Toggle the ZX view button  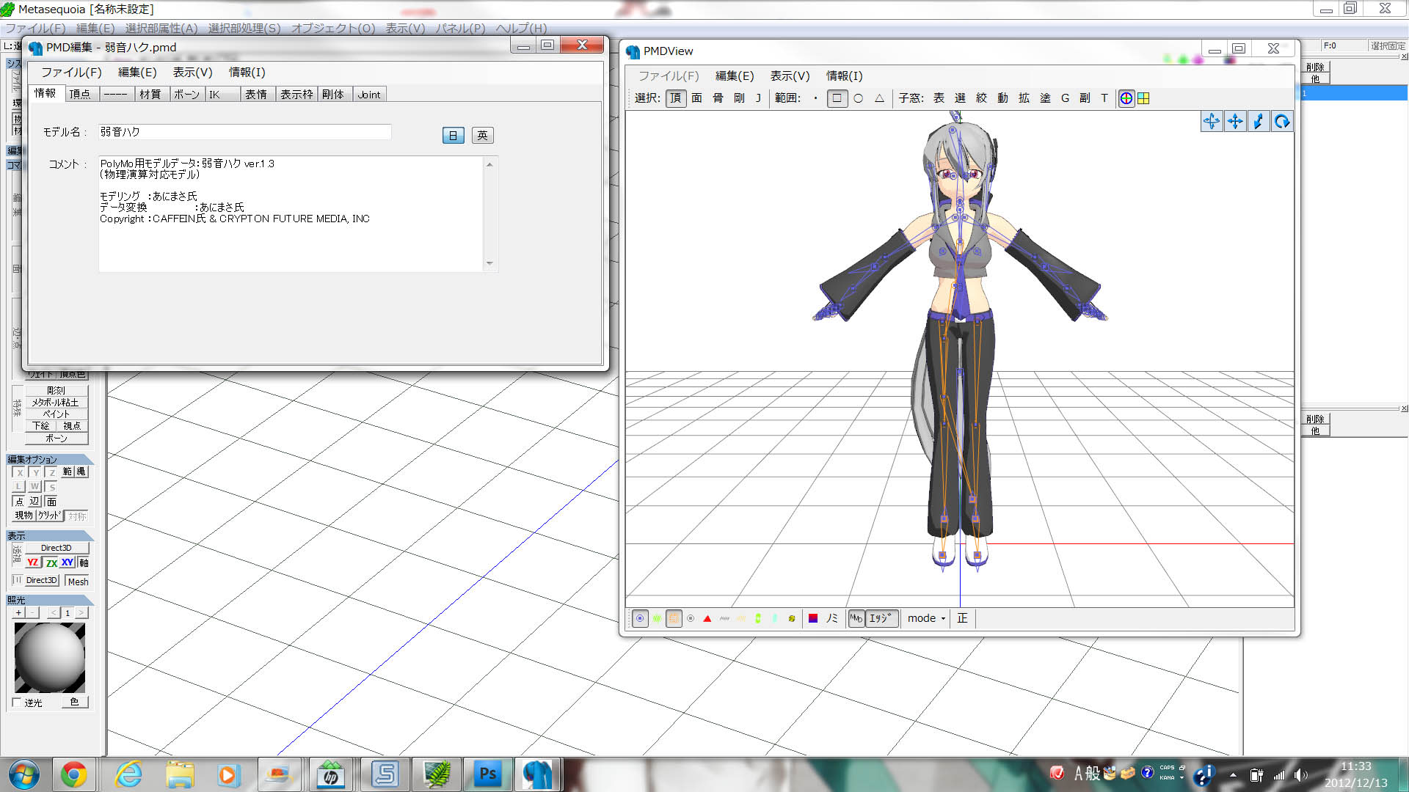point(51,562)
